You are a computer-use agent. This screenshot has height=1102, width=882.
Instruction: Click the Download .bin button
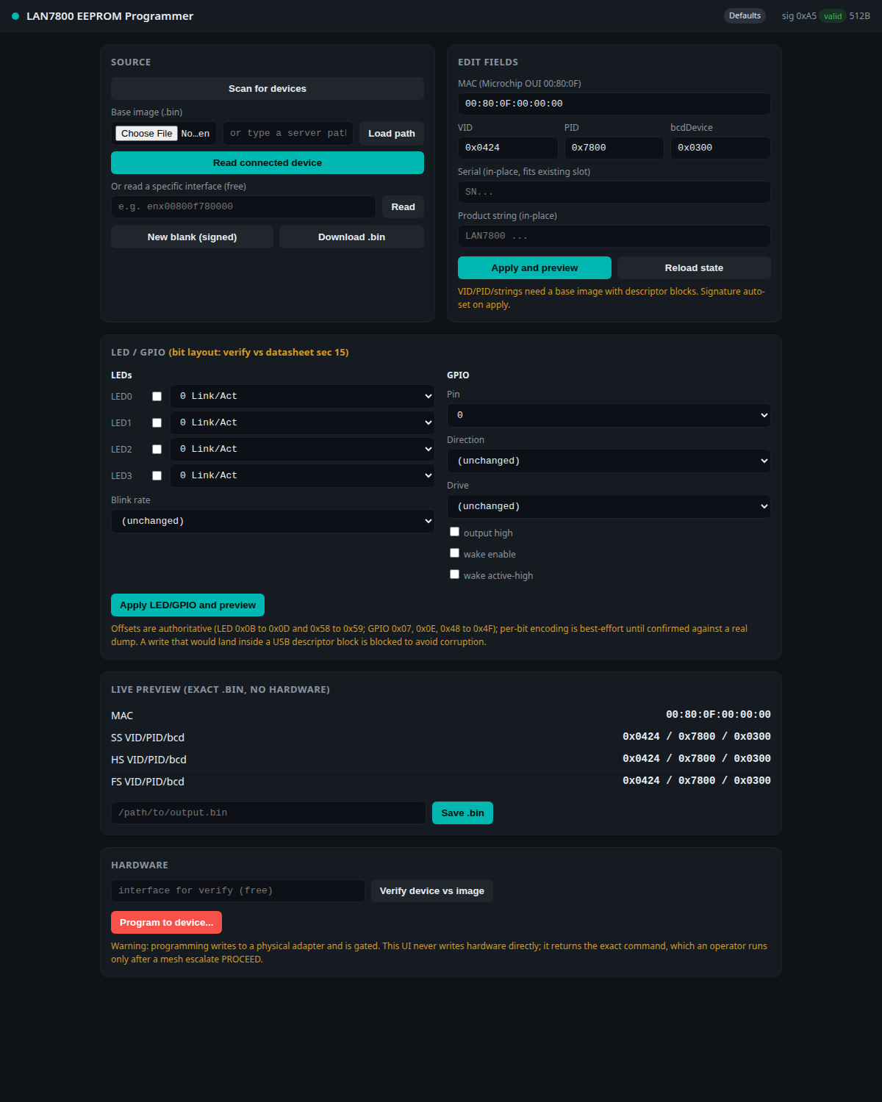351,237
